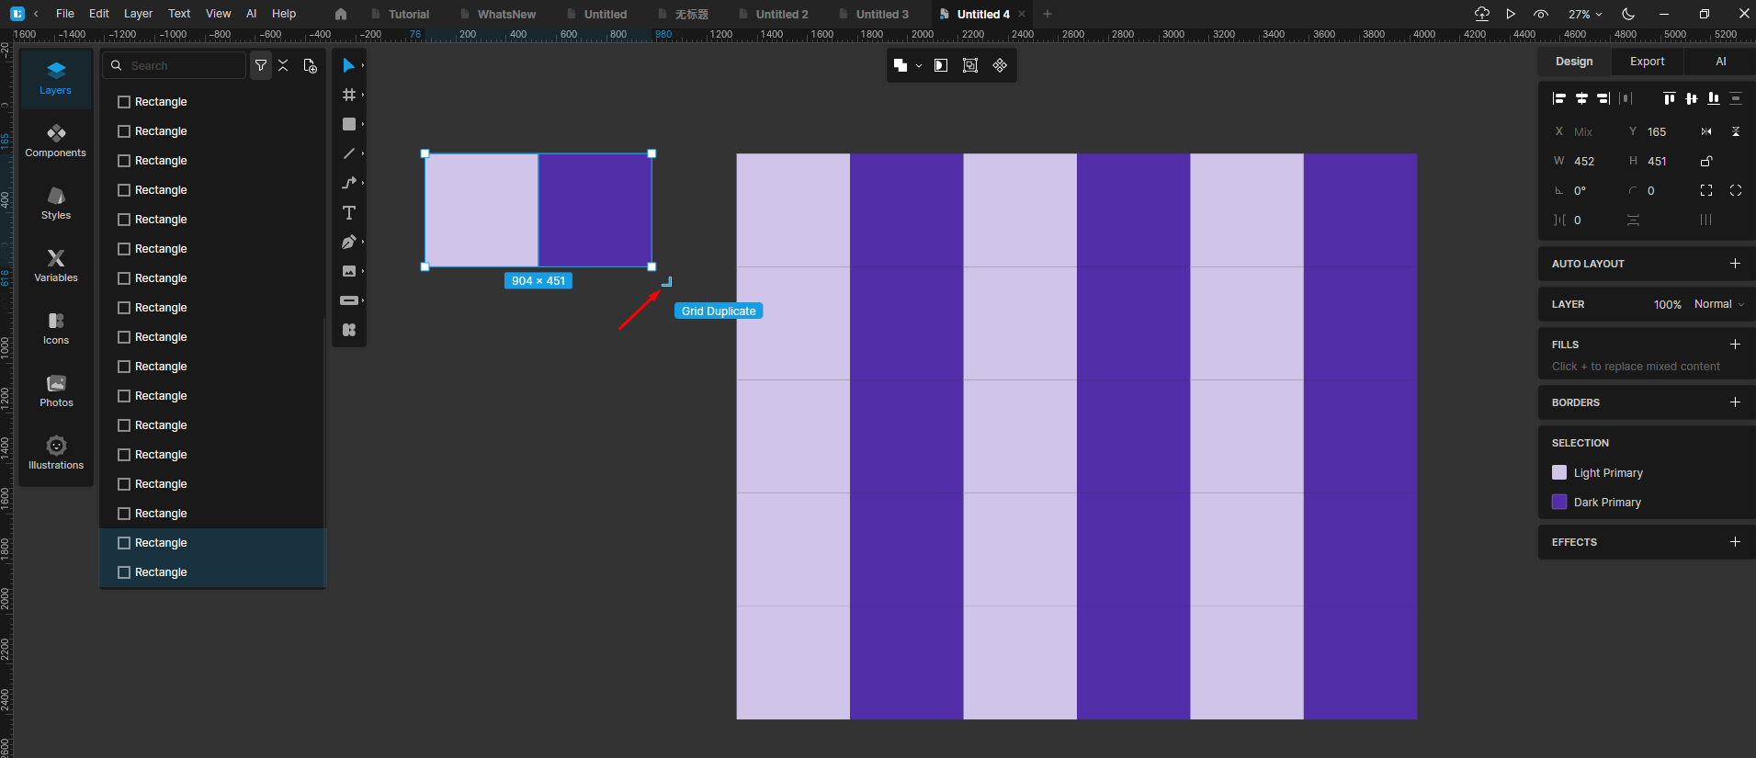Select the Text tool

(348, 212)
